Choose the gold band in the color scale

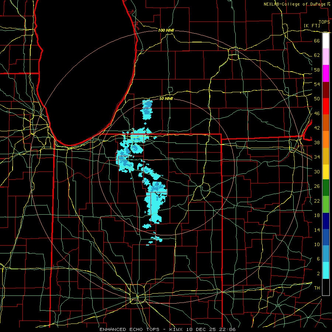pyautogui.click(x=326, y=156)
